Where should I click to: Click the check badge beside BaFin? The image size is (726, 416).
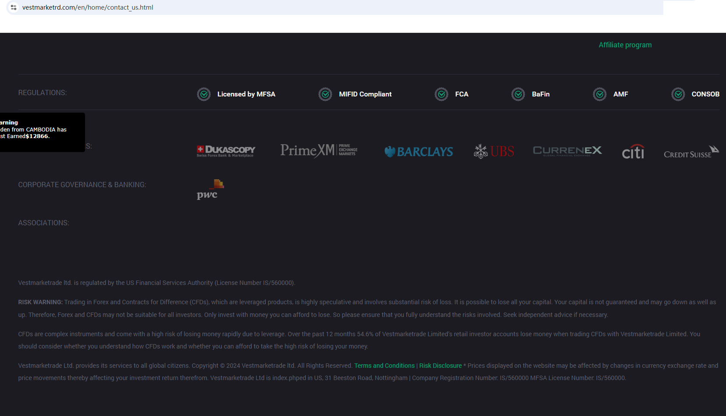tap(518, 94)
